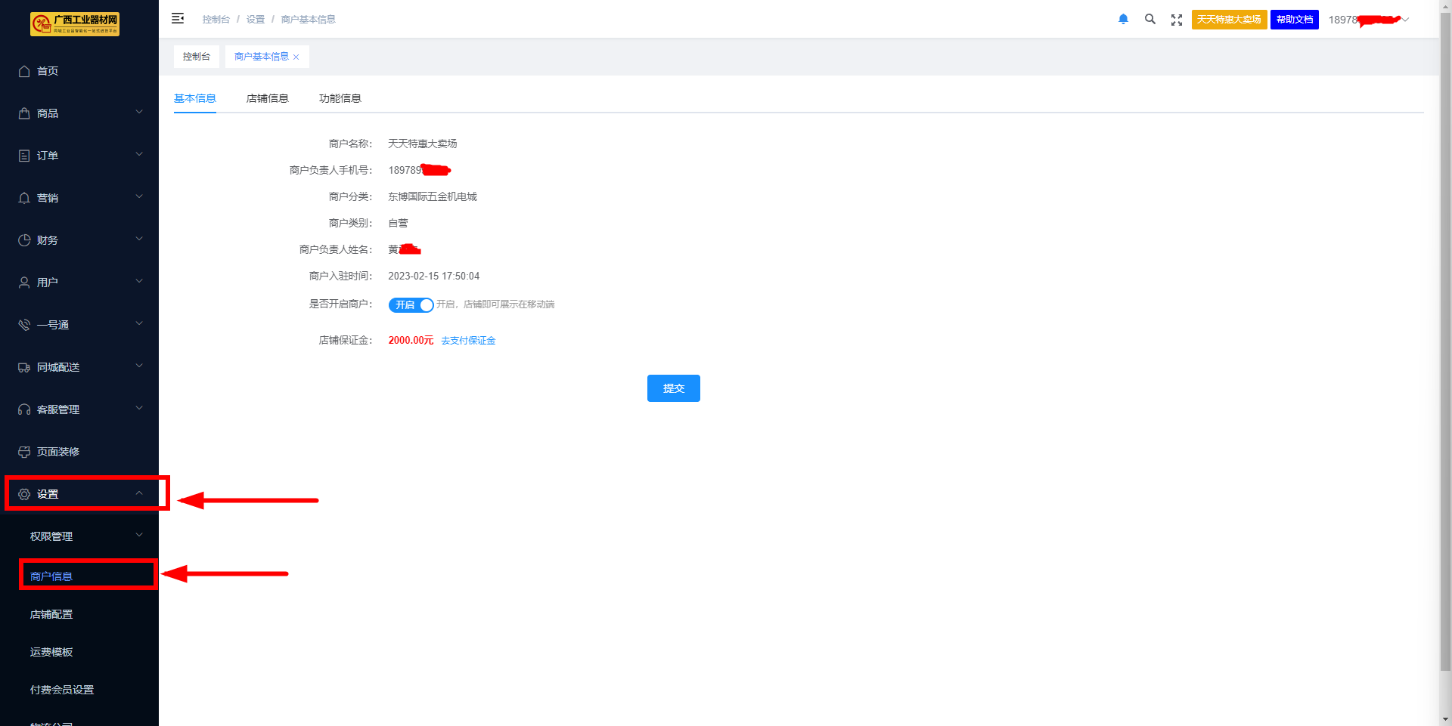
Task: Switch to the 店铺信息 tab
Action: [x=267, y=99]
